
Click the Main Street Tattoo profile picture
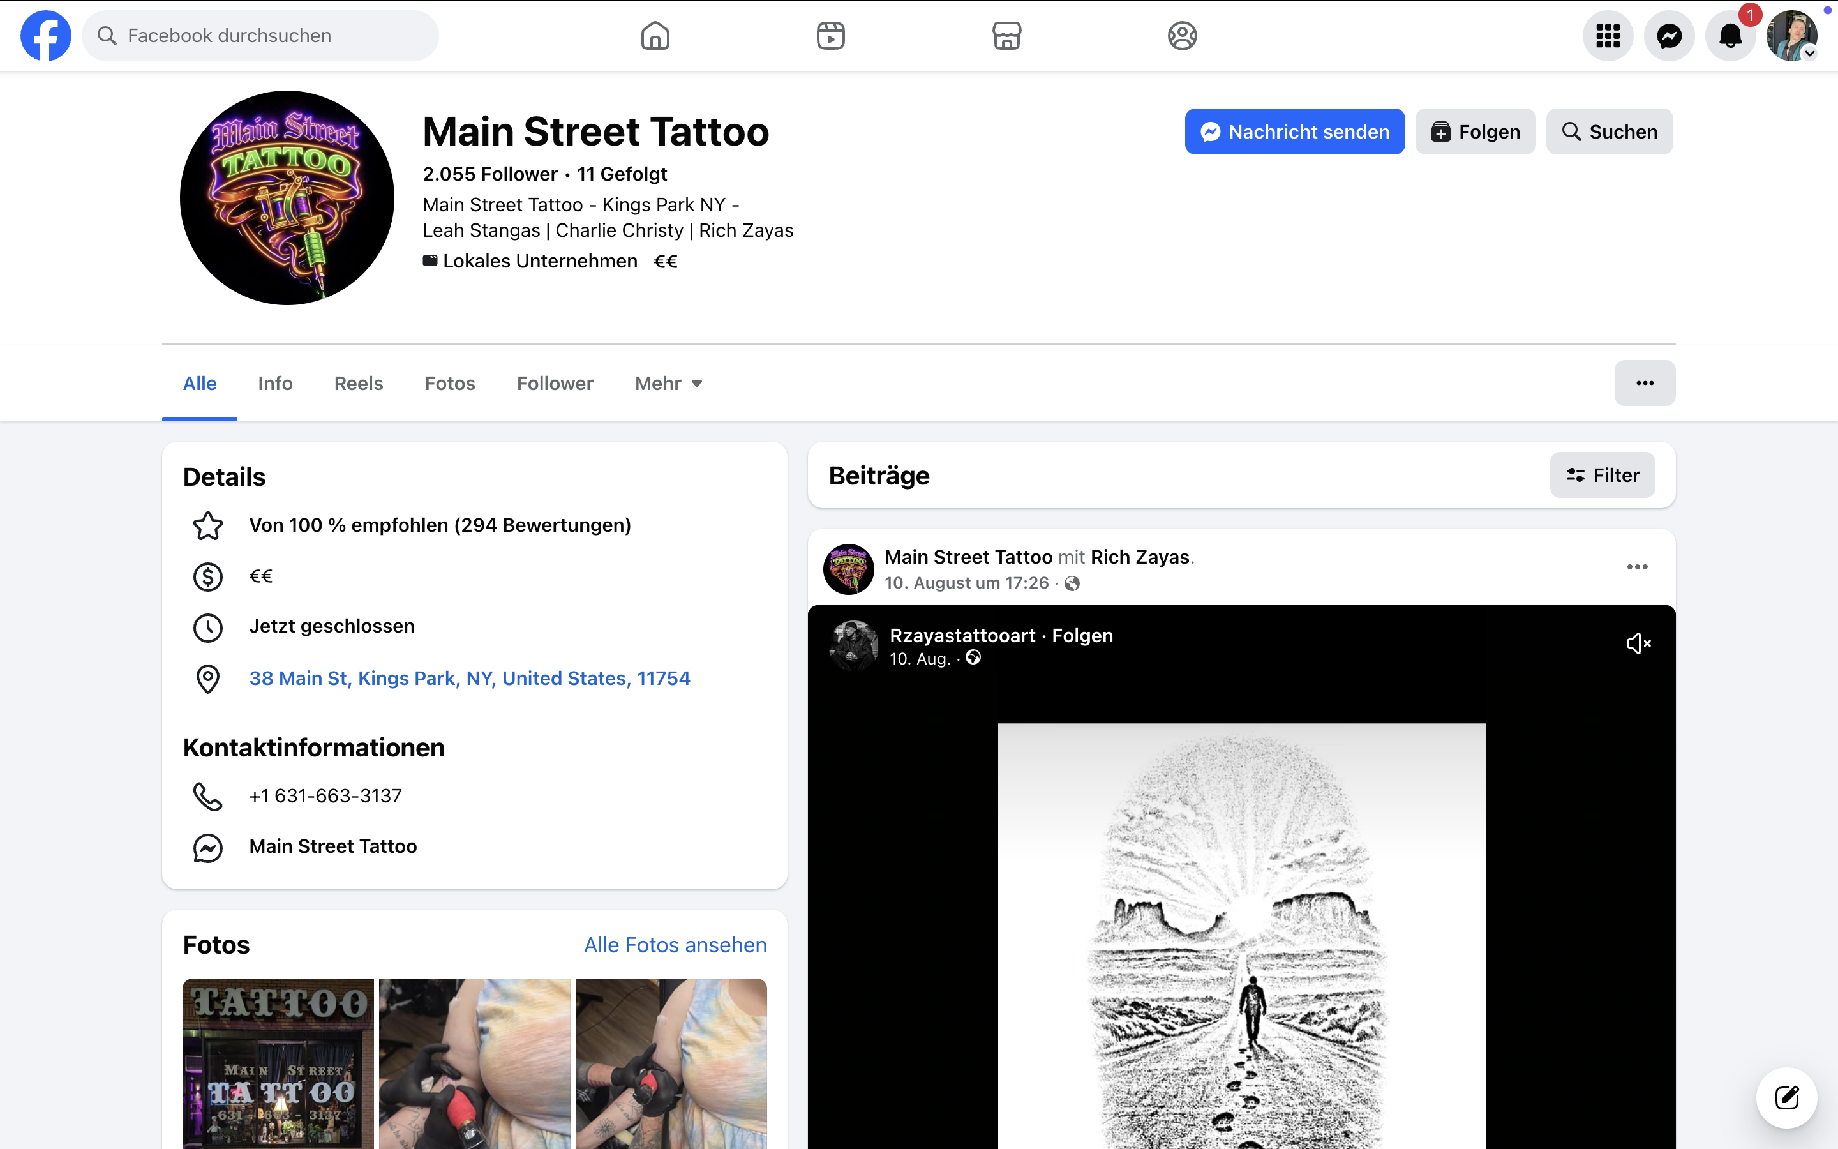click(x=287, y=198)
